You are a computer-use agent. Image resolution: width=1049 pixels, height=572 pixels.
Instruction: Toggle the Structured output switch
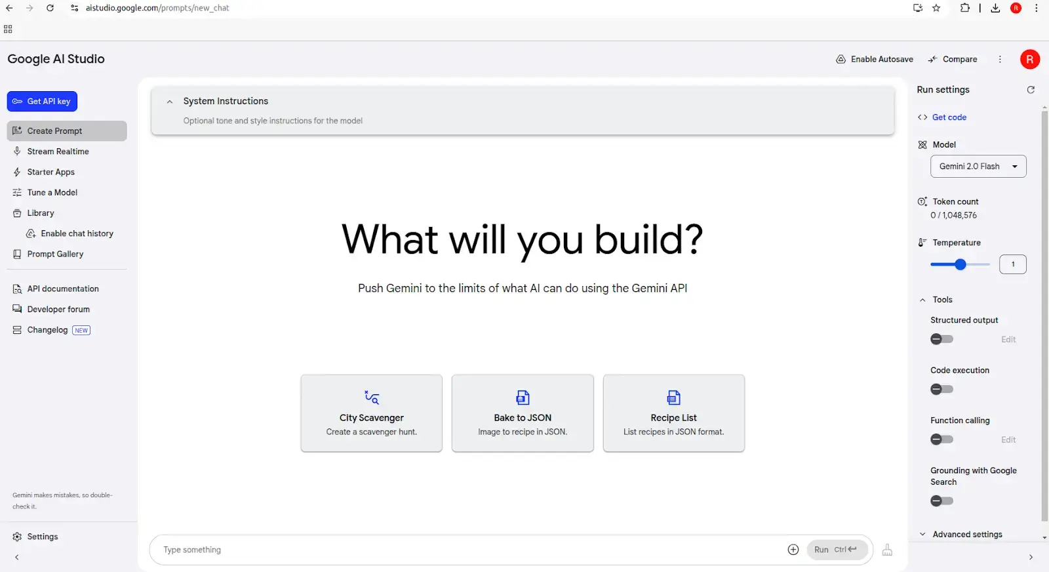(x=941, y=339)
